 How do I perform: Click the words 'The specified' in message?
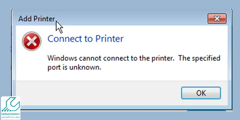click(199, 58)
